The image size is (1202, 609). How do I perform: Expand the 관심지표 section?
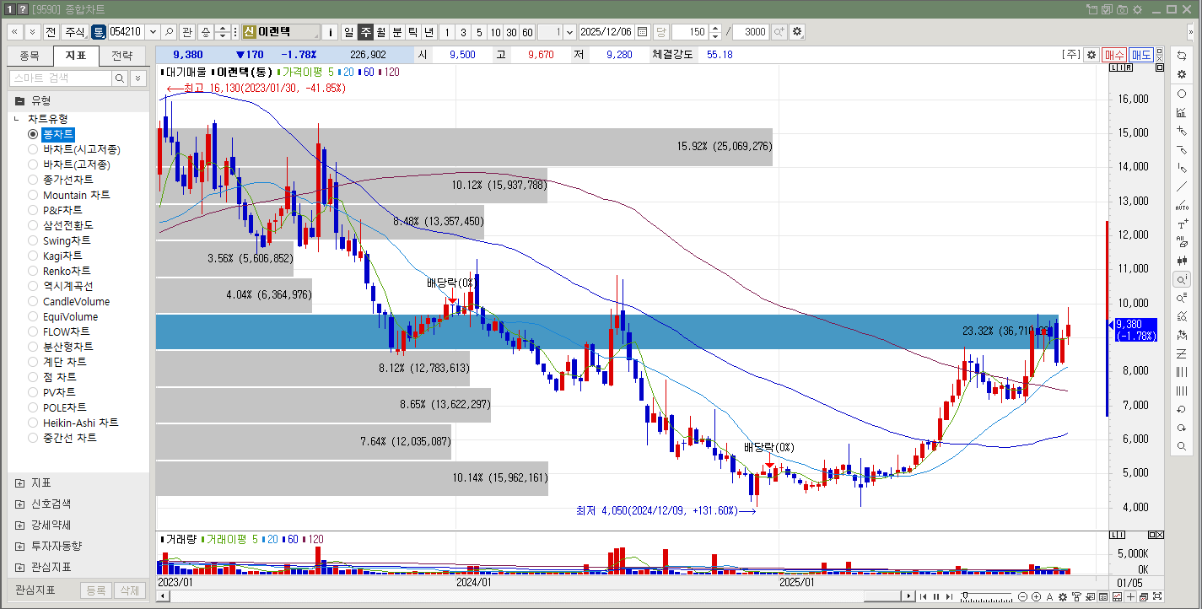point(19,567)
